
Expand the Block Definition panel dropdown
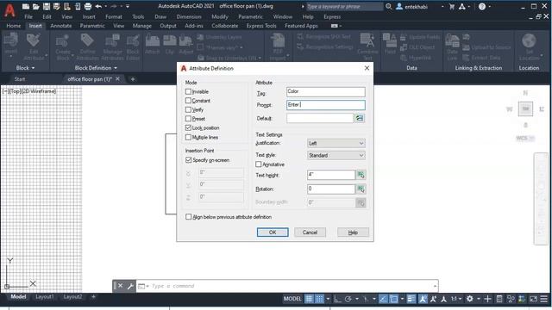pyautogui.click(x=96, y=68)
